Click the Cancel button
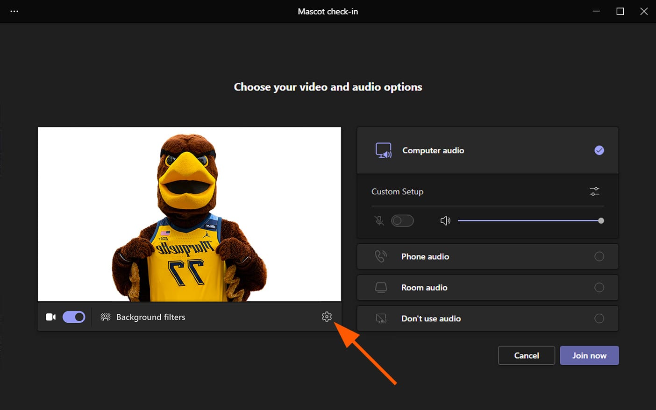 526,355
